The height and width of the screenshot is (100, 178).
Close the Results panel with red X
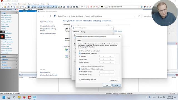[x=177, y=75]
